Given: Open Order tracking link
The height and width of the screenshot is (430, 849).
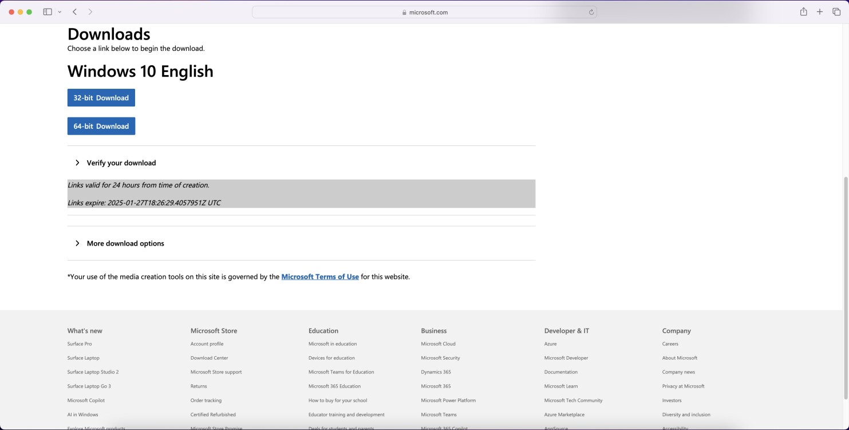Looking at the screenshot, I should tap(206, 400).
